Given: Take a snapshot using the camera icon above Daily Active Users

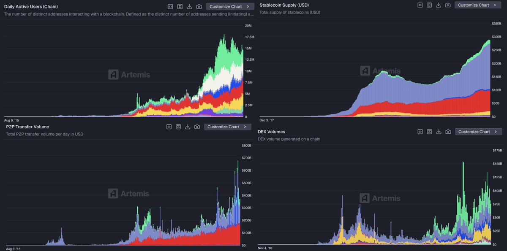Looking at the screenshot, I should point(199,6).
